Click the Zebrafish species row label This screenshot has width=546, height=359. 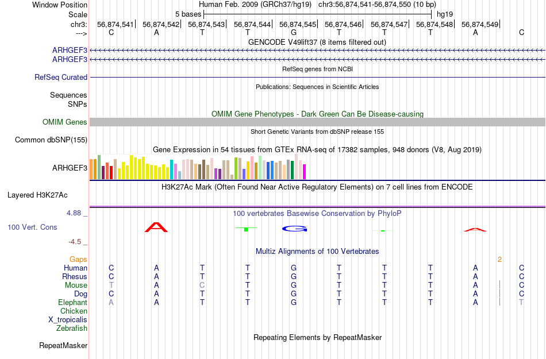72,328
